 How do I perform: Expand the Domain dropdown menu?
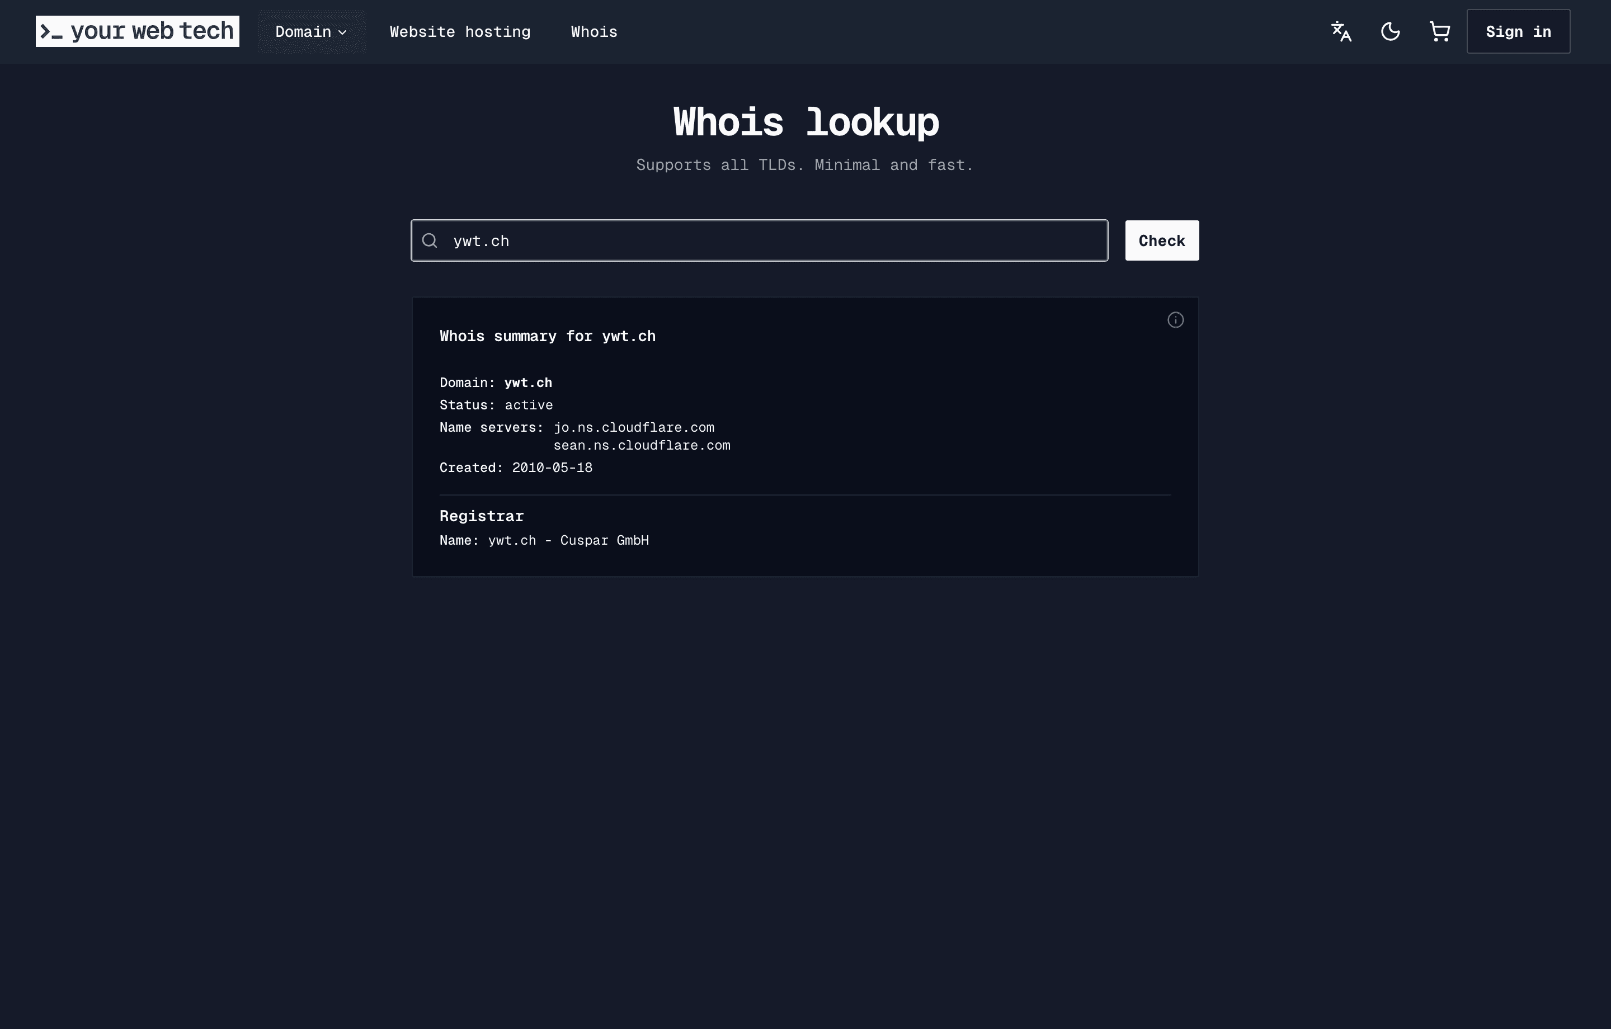coord(312,31)
